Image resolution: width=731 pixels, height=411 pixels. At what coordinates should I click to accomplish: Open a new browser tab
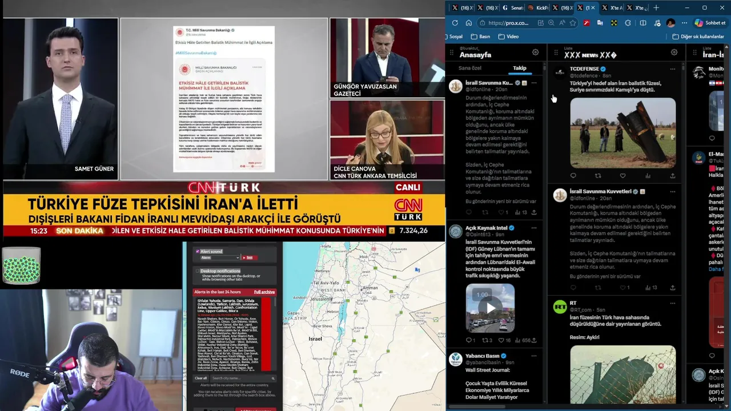[x=656, y=7]
